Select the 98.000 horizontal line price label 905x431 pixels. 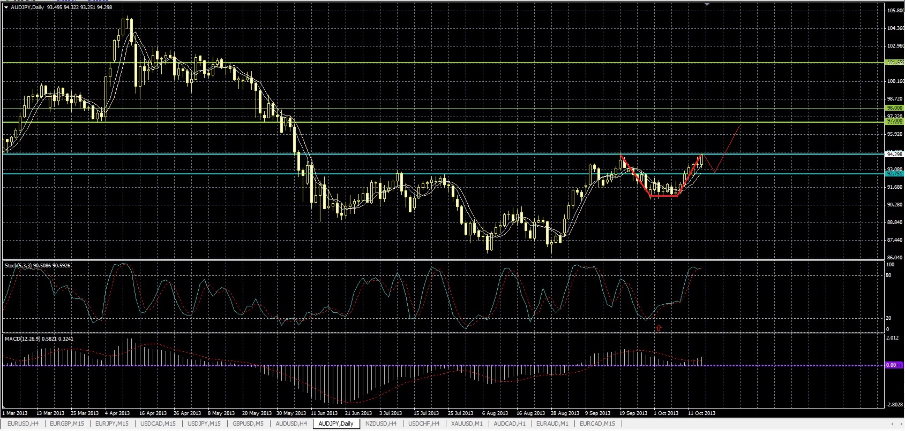point(894,108)
